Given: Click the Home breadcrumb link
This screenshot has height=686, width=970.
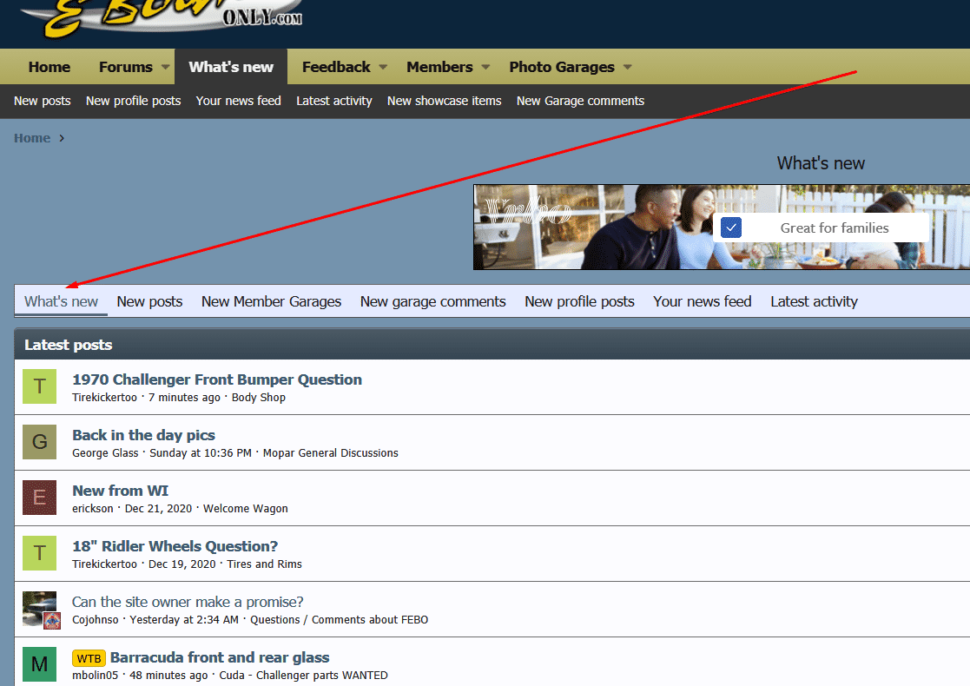Looking at the screenshot, I should point(32,138).
